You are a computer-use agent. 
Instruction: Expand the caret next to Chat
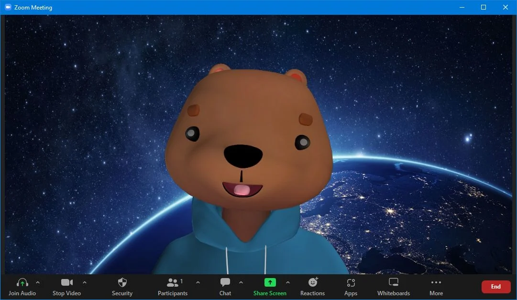click(x=241, y=282)
